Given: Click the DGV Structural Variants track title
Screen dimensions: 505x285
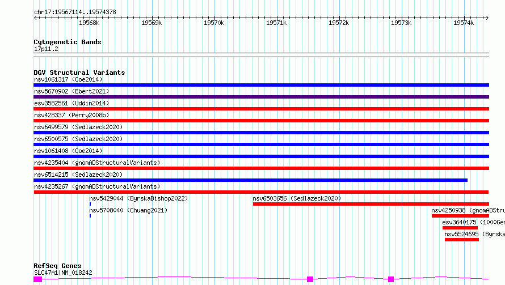Looking at the screenshot, I should coord(79,73).
